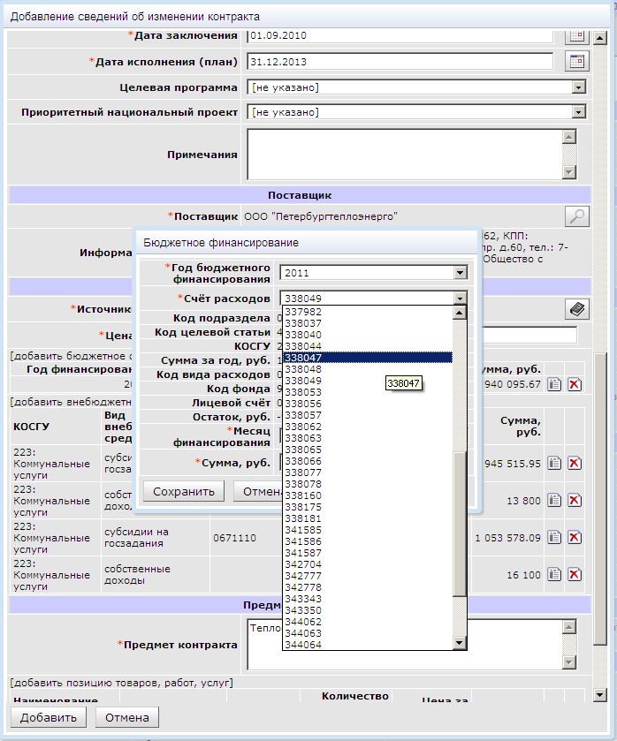Select account 342704
This screenshot has height=741, width=617.
(x=368, y=564)
